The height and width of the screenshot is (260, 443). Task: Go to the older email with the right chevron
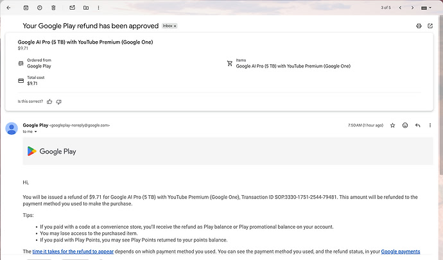point(412,8)
